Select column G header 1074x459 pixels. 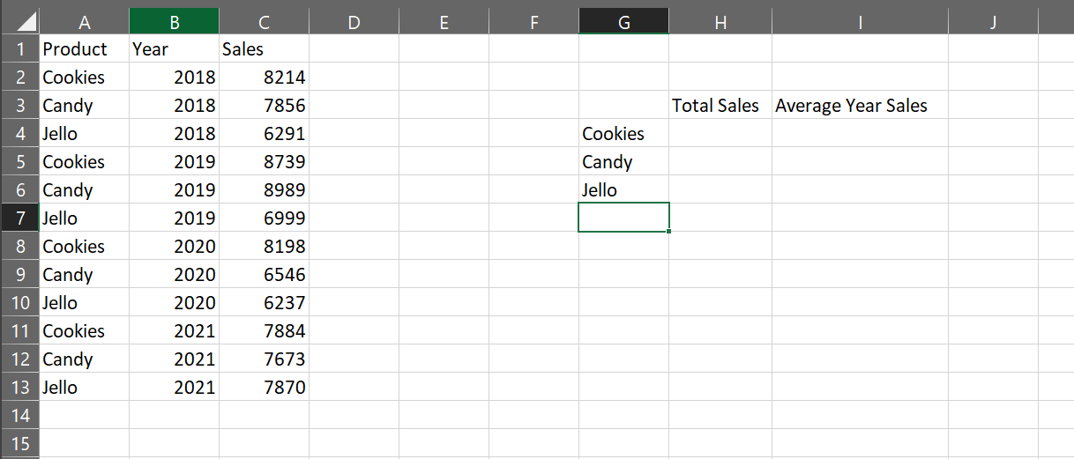coord(623,23)
